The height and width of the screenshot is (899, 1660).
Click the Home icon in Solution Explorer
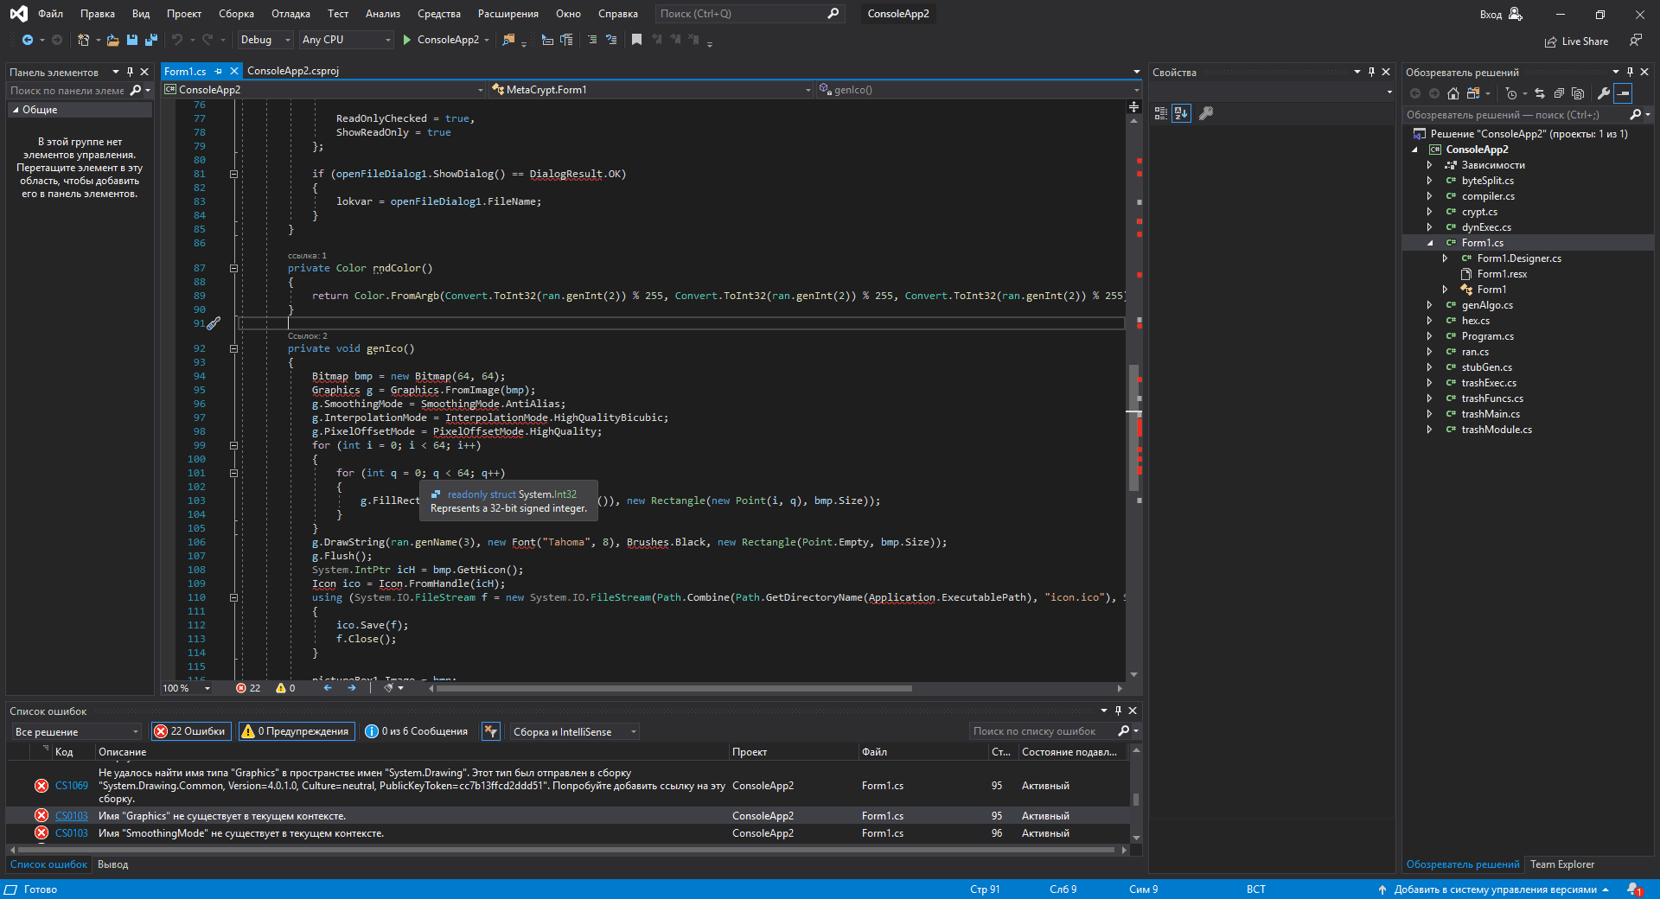(x=1452, y=93)
